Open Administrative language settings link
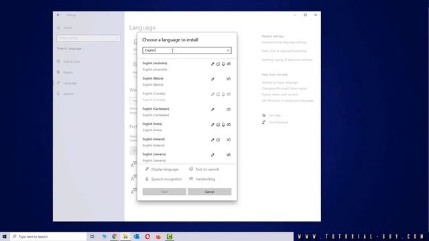This screenshot has height=241, width=429. [284, 42]
